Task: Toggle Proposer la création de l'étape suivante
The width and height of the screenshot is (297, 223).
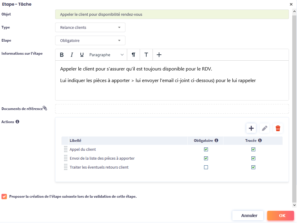Action: (x=4, y=197)
